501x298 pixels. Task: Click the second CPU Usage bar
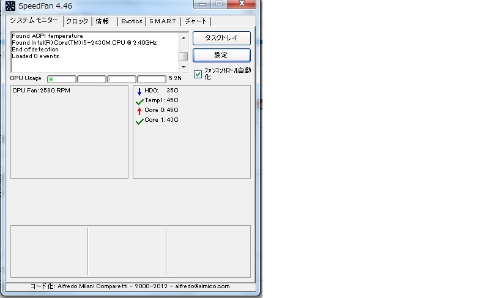click(92, 79)
